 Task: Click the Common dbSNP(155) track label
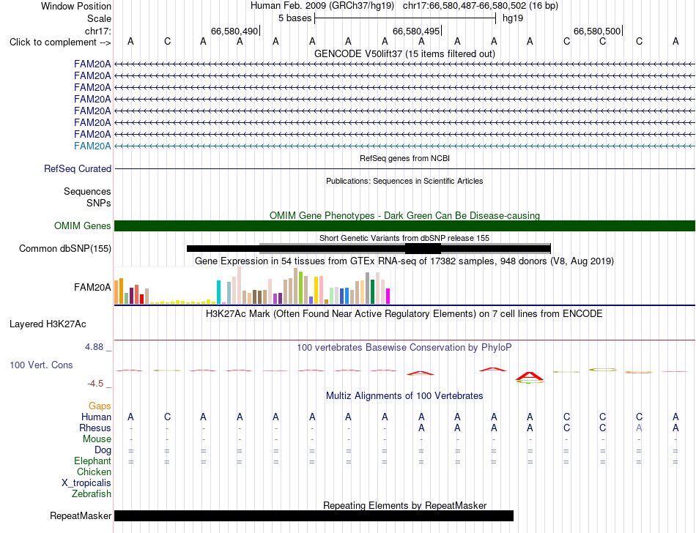64,248
